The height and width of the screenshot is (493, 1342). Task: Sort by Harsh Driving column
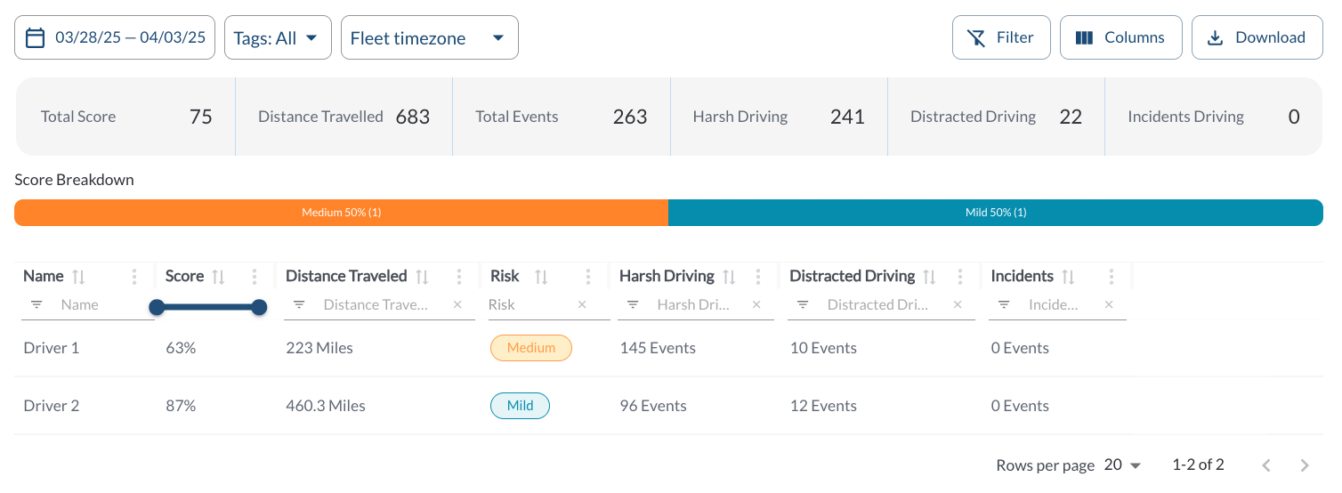coord(729,277)
